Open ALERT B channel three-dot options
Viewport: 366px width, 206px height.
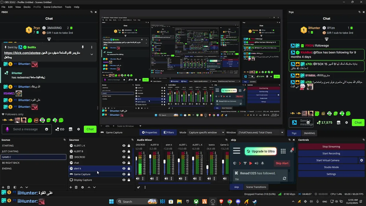point(157,179)
